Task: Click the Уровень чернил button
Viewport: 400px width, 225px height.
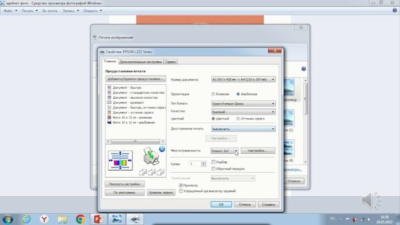Action: coord(161,192)
